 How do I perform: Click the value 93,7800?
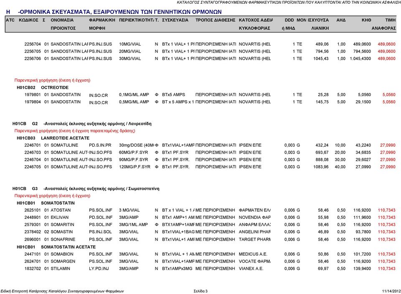click(363, 232)
